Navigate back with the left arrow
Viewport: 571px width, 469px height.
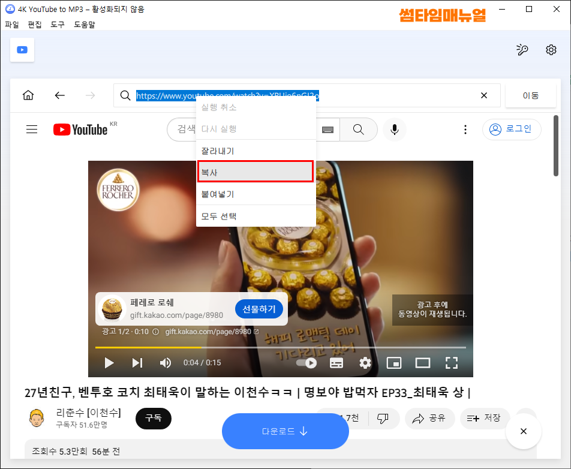(x=60, y=95)
